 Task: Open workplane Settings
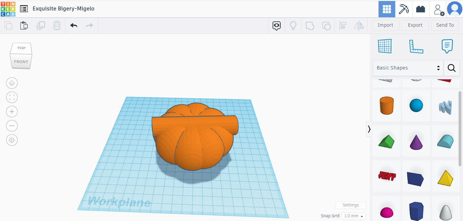[350, 205]
